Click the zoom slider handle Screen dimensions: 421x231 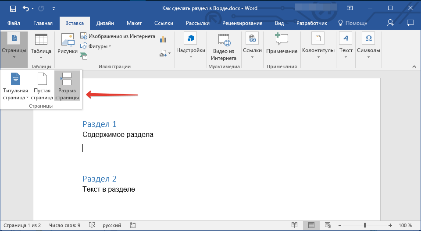pos(364,225)
